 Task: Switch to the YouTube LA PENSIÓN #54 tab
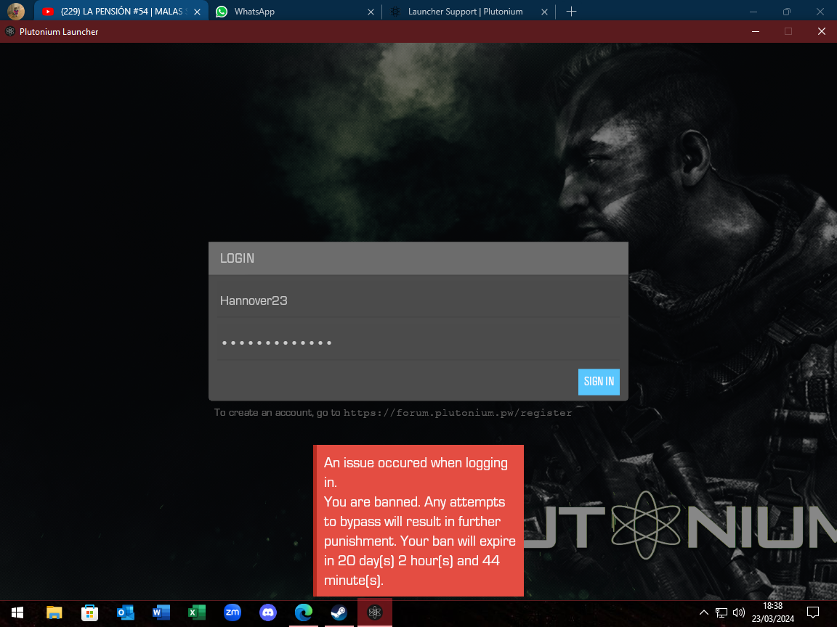pos(122,11)
